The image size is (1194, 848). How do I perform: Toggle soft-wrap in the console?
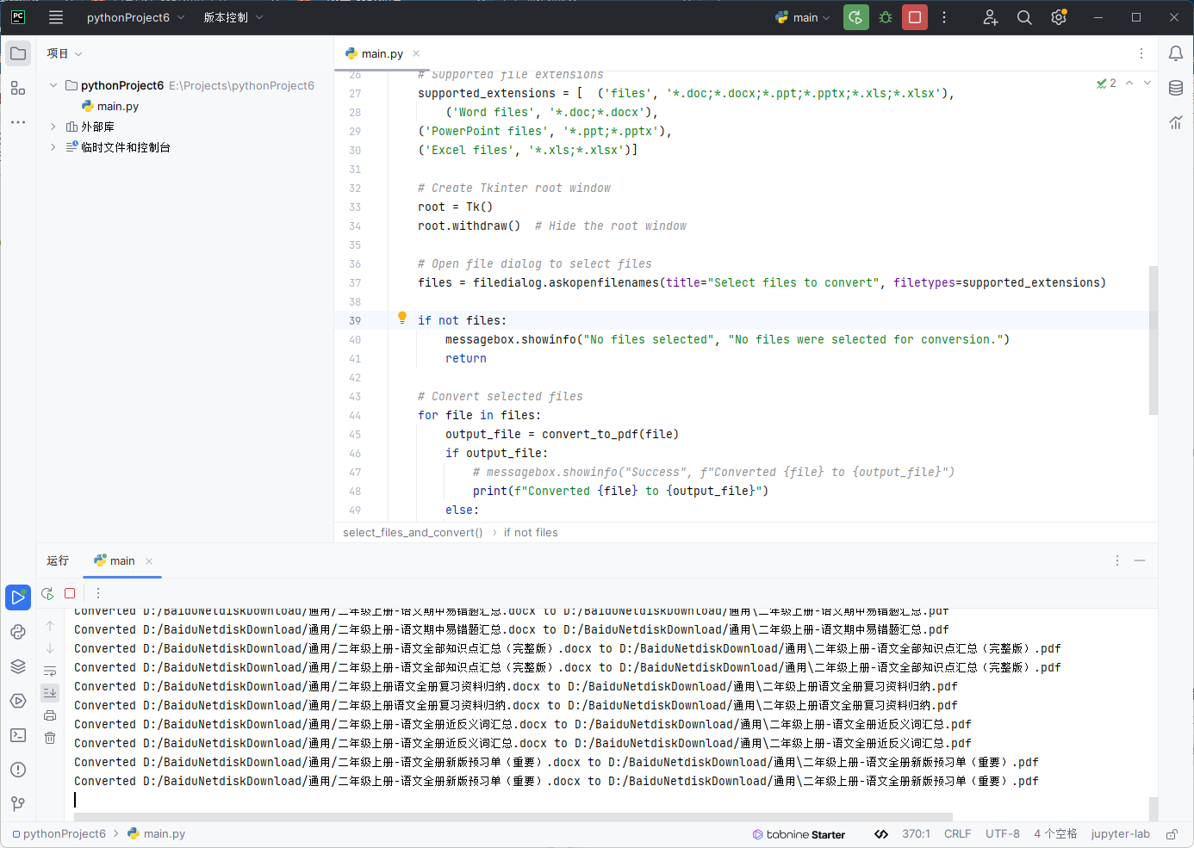click(x=50, y=671)
